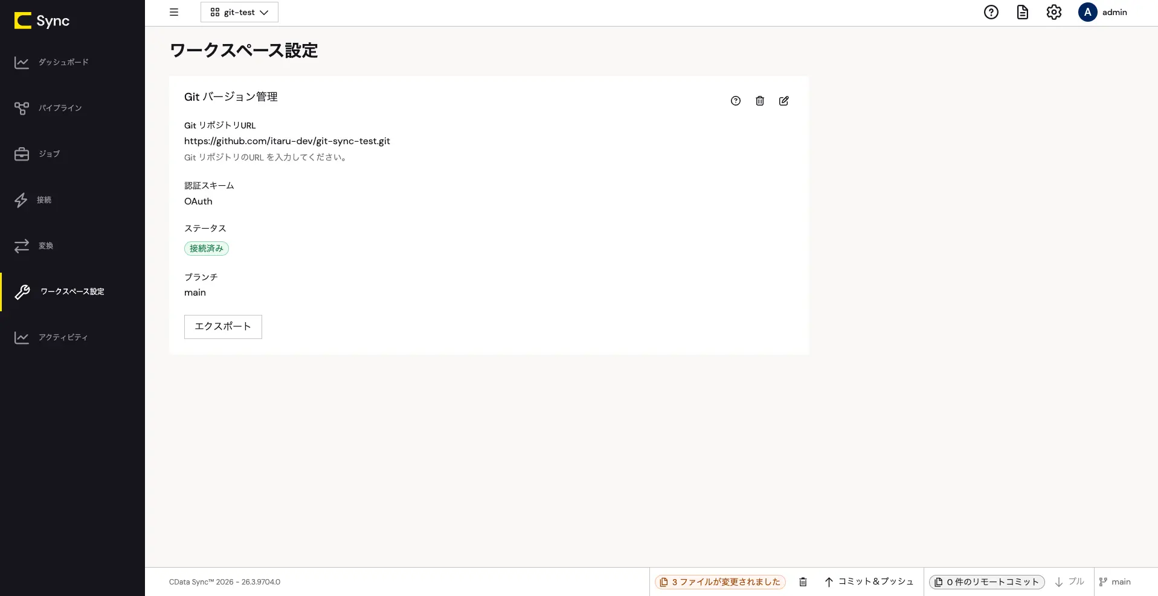Viewport: 1158px width, 596px height.
Task: Open settings gear icon
Action: [x=1054, y=12]
